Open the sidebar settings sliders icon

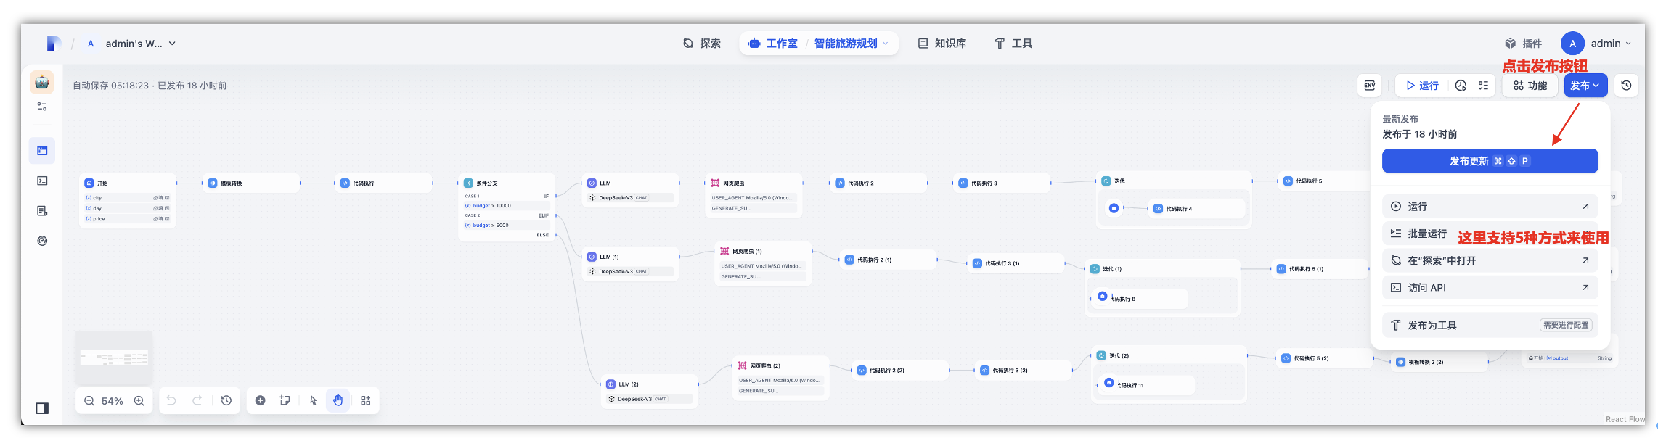[42, 107]
